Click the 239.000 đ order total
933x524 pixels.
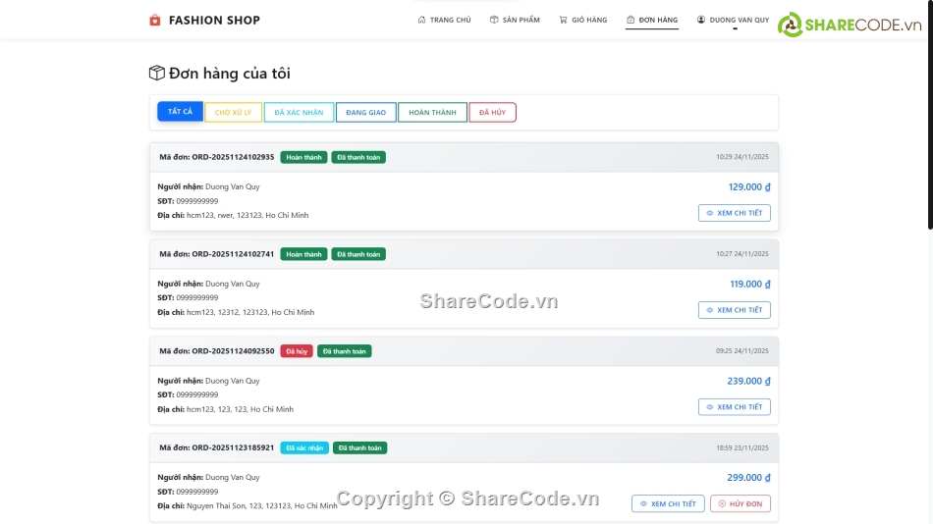tap(748, 381)
